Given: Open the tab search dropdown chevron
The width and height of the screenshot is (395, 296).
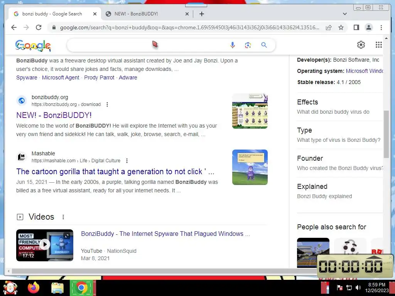Looking at the screenshot, I should coord(345,14).
